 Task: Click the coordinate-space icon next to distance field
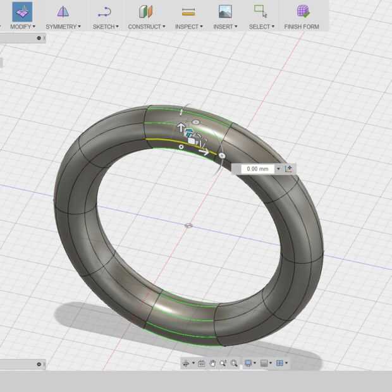pos(289,169)
